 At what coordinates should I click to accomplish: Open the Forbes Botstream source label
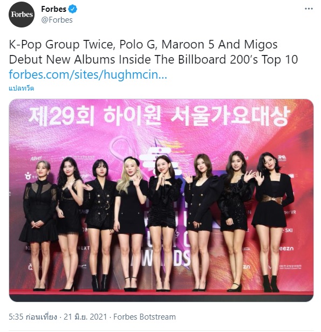(x=145, y=317)
